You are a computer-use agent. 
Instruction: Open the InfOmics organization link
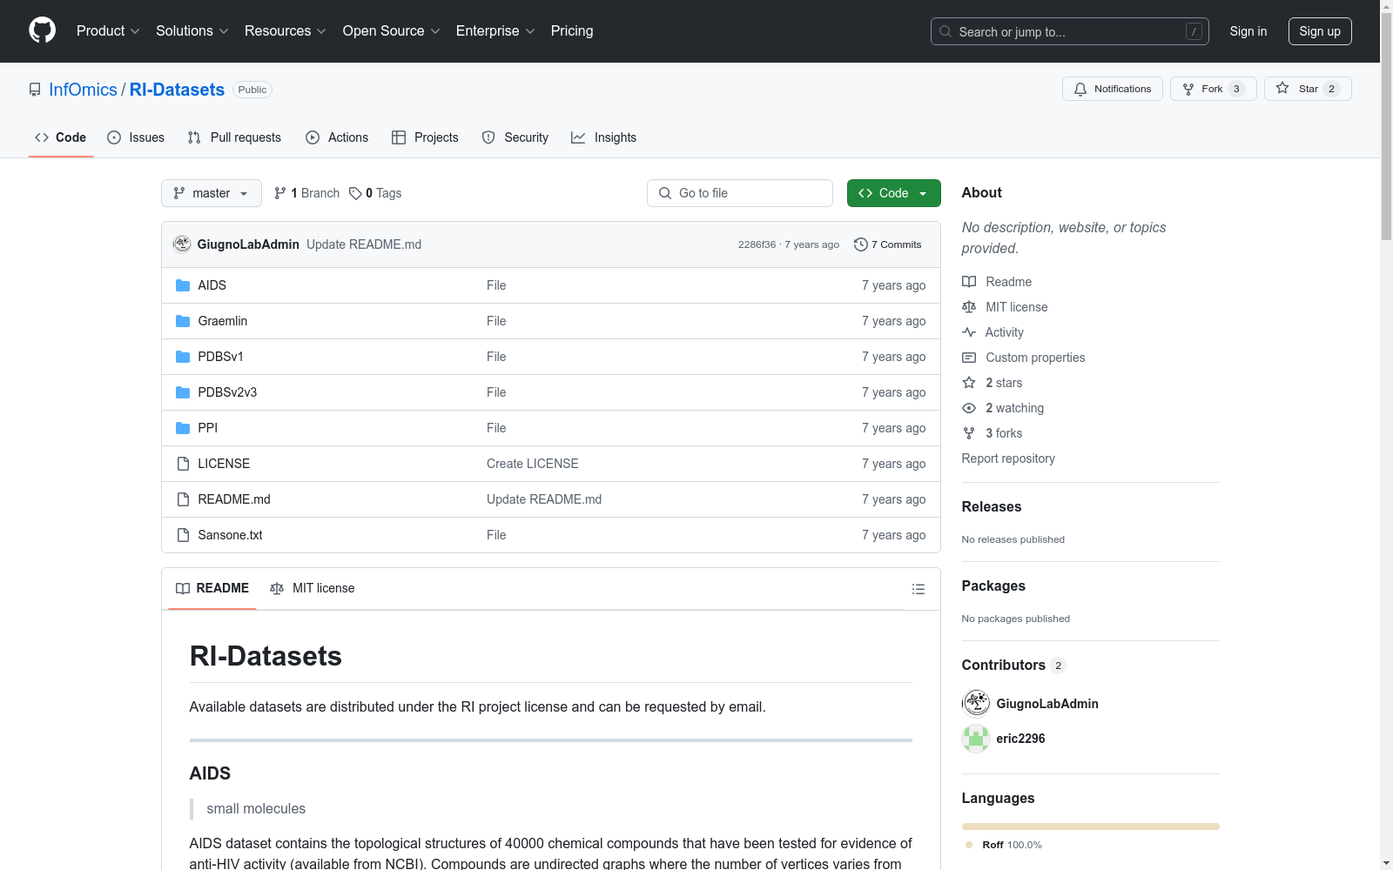tap(83, 90)
